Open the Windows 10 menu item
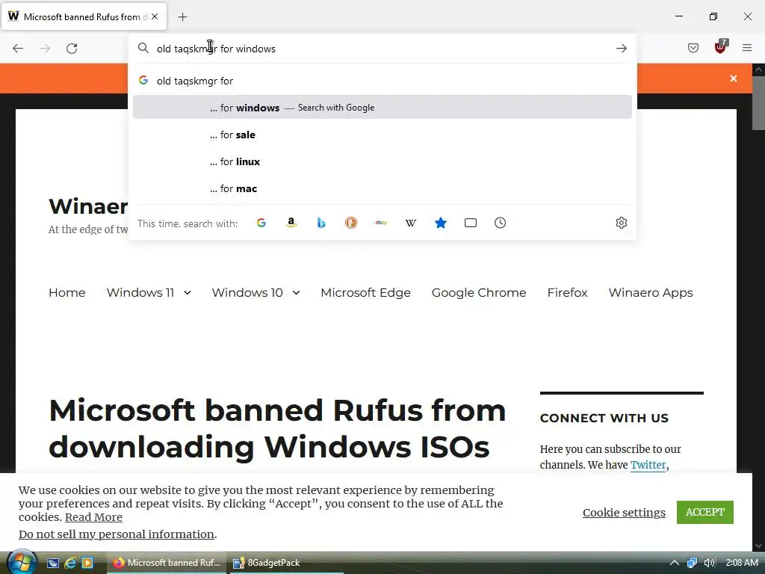This screenshot has width=765, height=574. click(247, 292)
